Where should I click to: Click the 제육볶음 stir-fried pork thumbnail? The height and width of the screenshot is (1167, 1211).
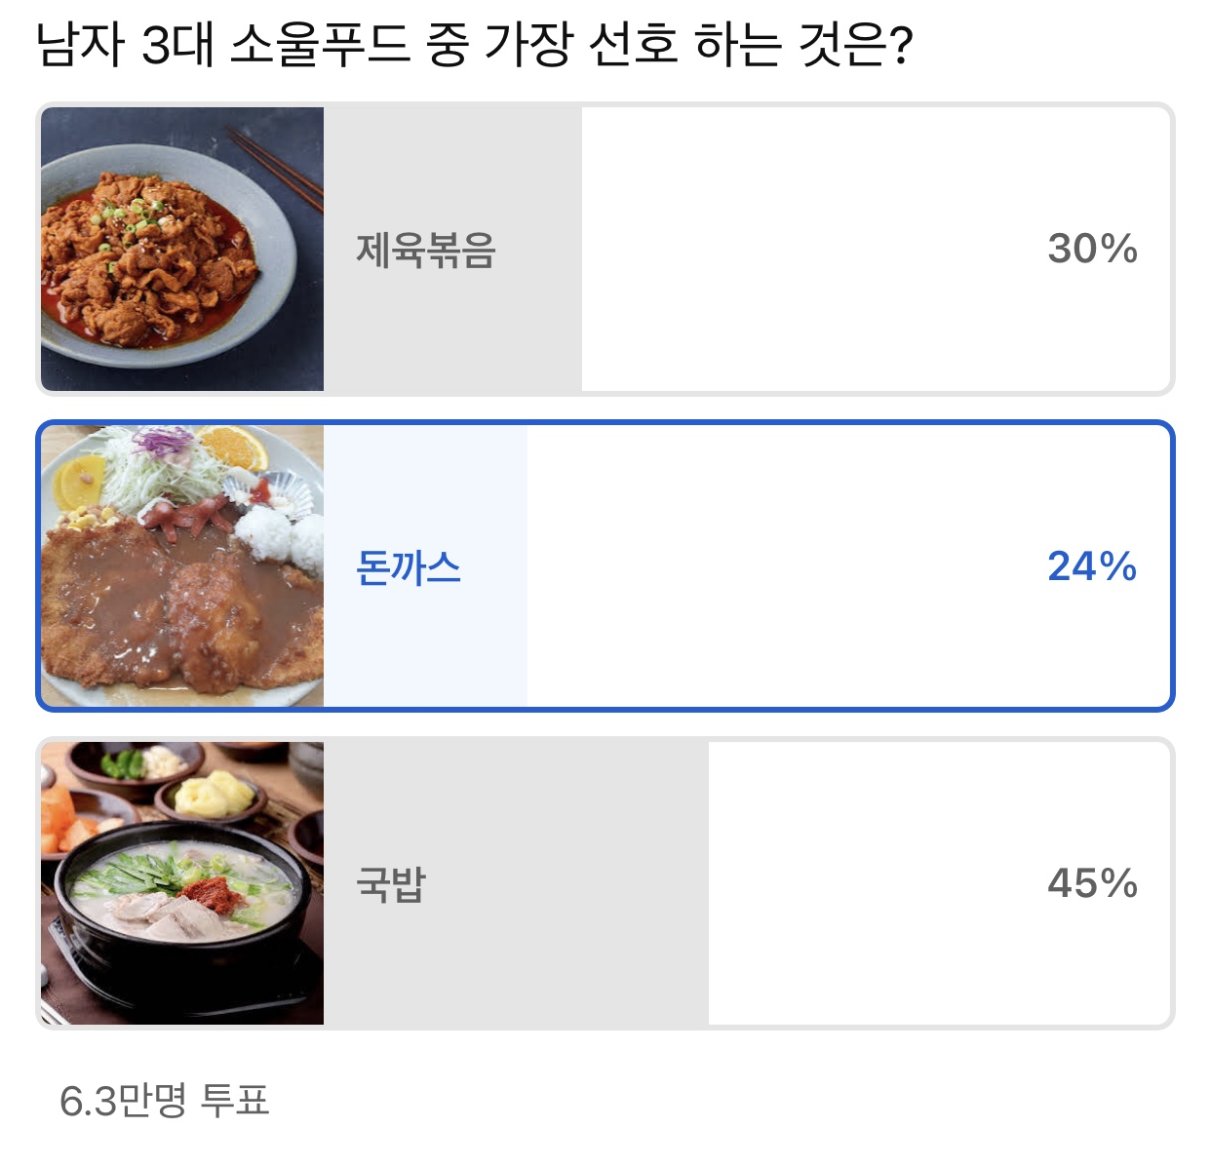pos(182,247)
